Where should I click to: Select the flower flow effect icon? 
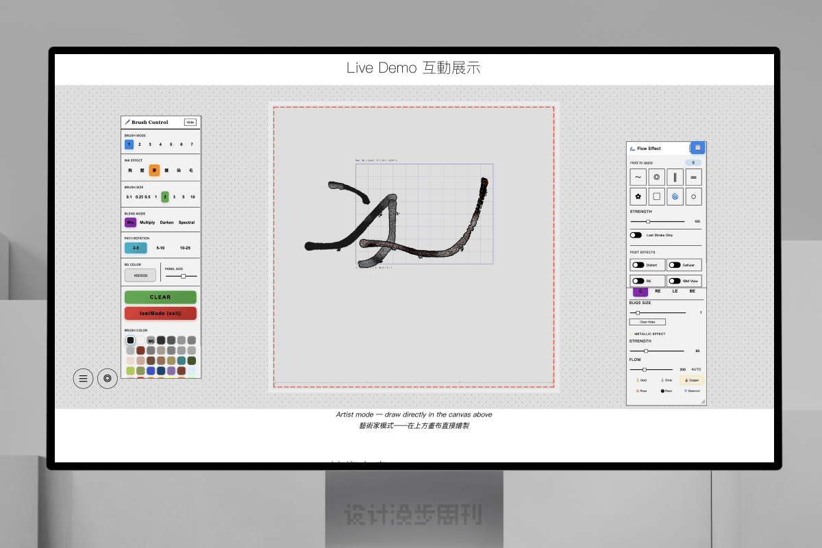pos(638,197)
